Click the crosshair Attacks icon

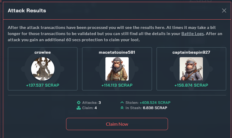pyautogui.click(x=79, y=102)
